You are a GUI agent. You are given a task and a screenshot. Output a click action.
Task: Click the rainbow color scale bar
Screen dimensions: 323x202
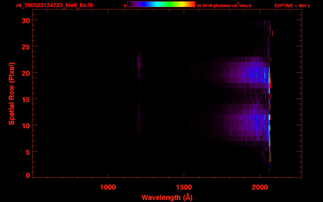pyautogui.click(x=161, y=4)
